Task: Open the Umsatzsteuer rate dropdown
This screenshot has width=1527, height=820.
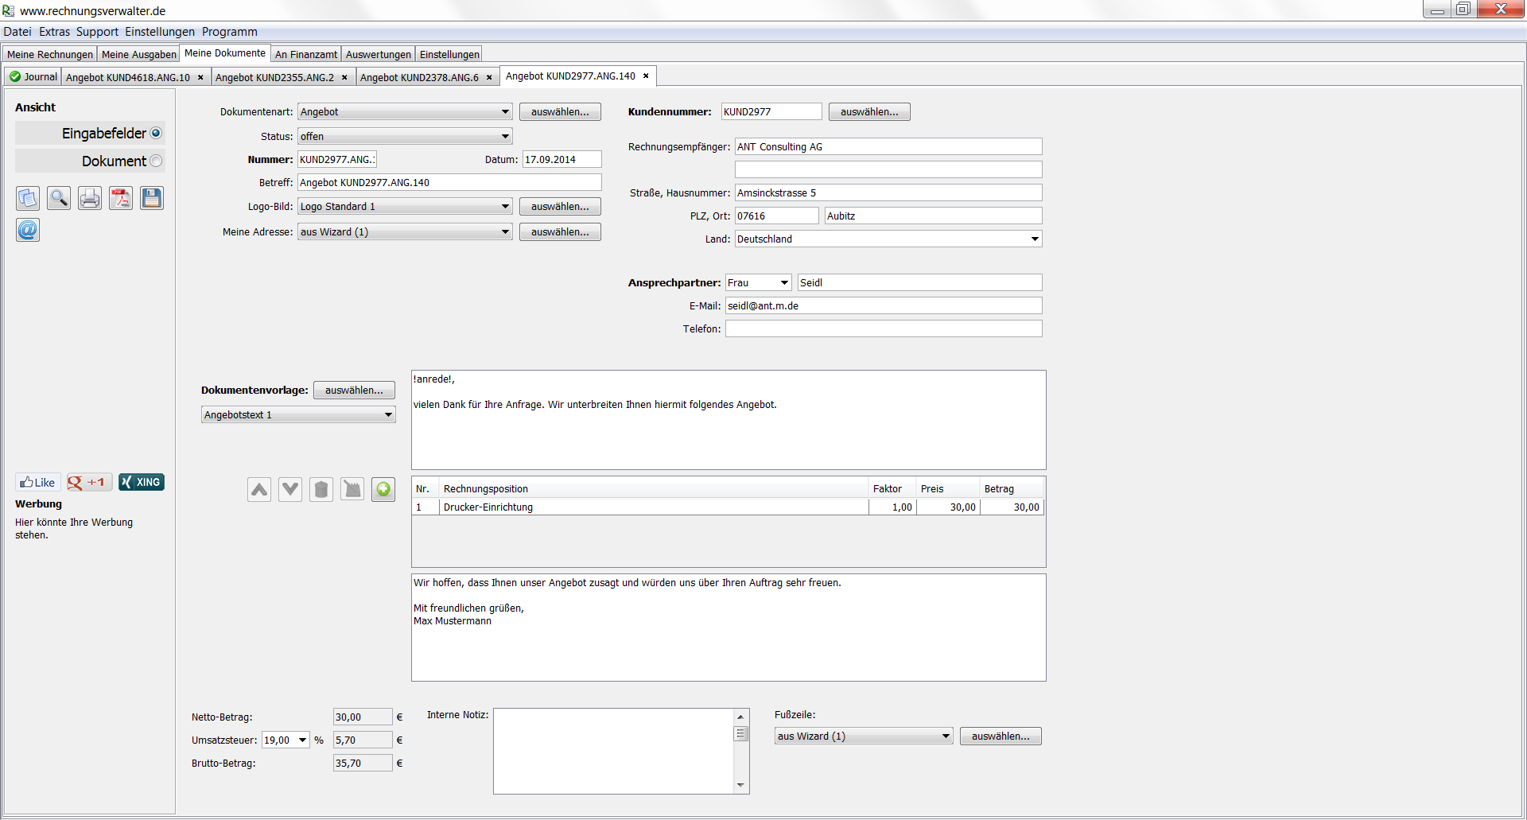Action: point(302,740)
